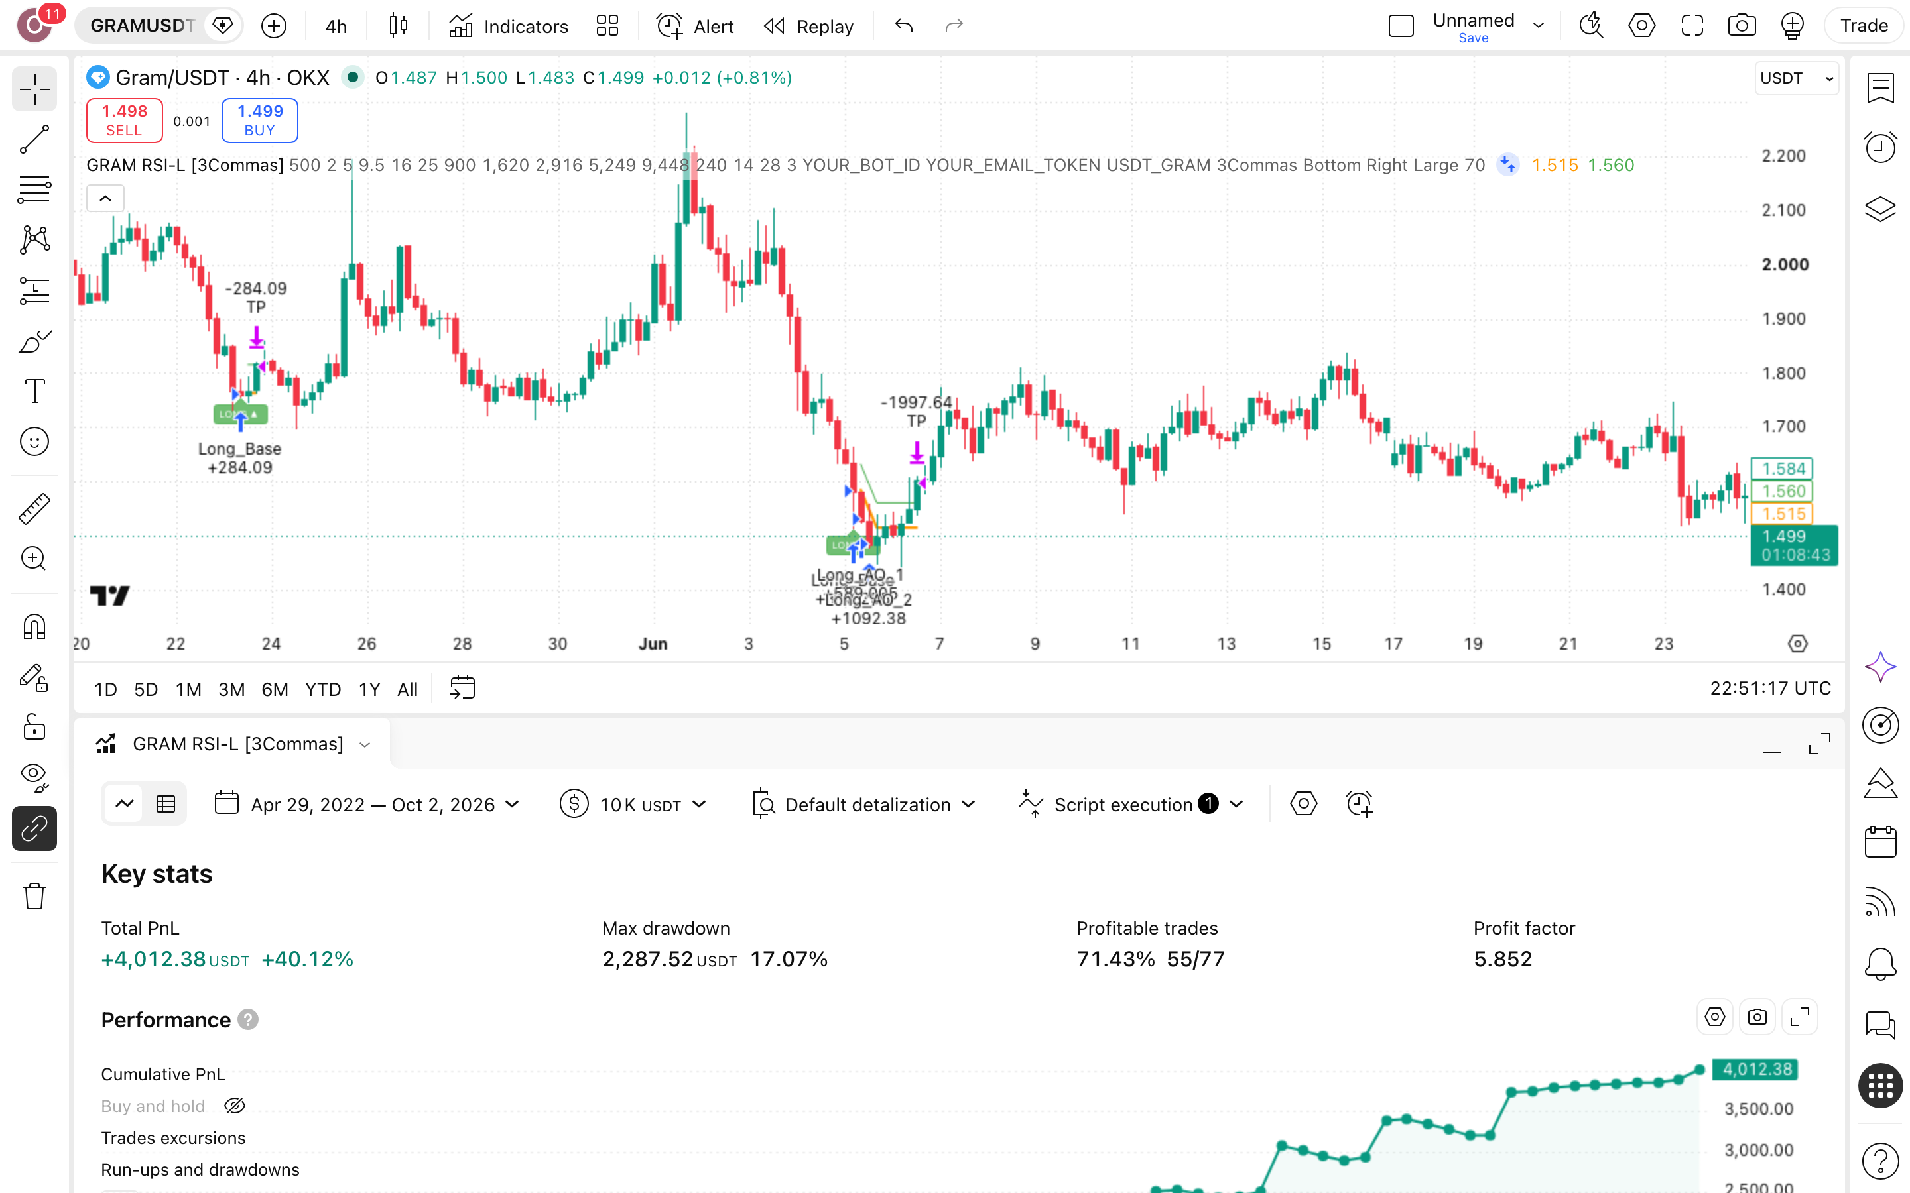Open the 4h interval selector
This screenshot has width=1910, height=1193.
[x=336, y=26]
